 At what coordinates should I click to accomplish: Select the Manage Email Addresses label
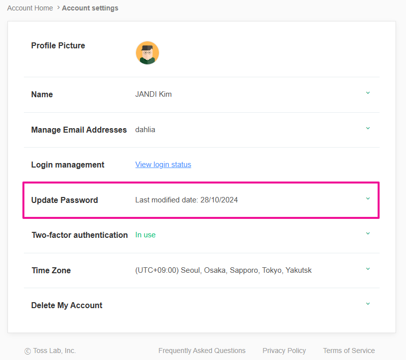tap(79, 130)
